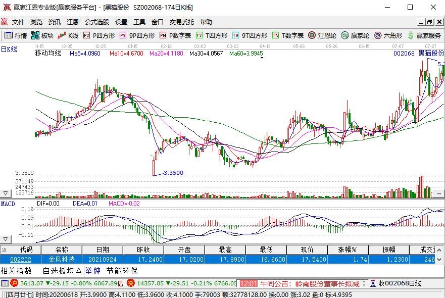Expand the volume panel dropdown triangle
This screenshot has width=445, height=298.
coord(6,193)
